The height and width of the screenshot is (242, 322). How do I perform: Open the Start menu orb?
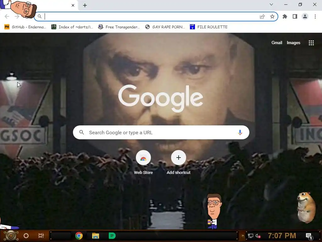coord(11,236)
